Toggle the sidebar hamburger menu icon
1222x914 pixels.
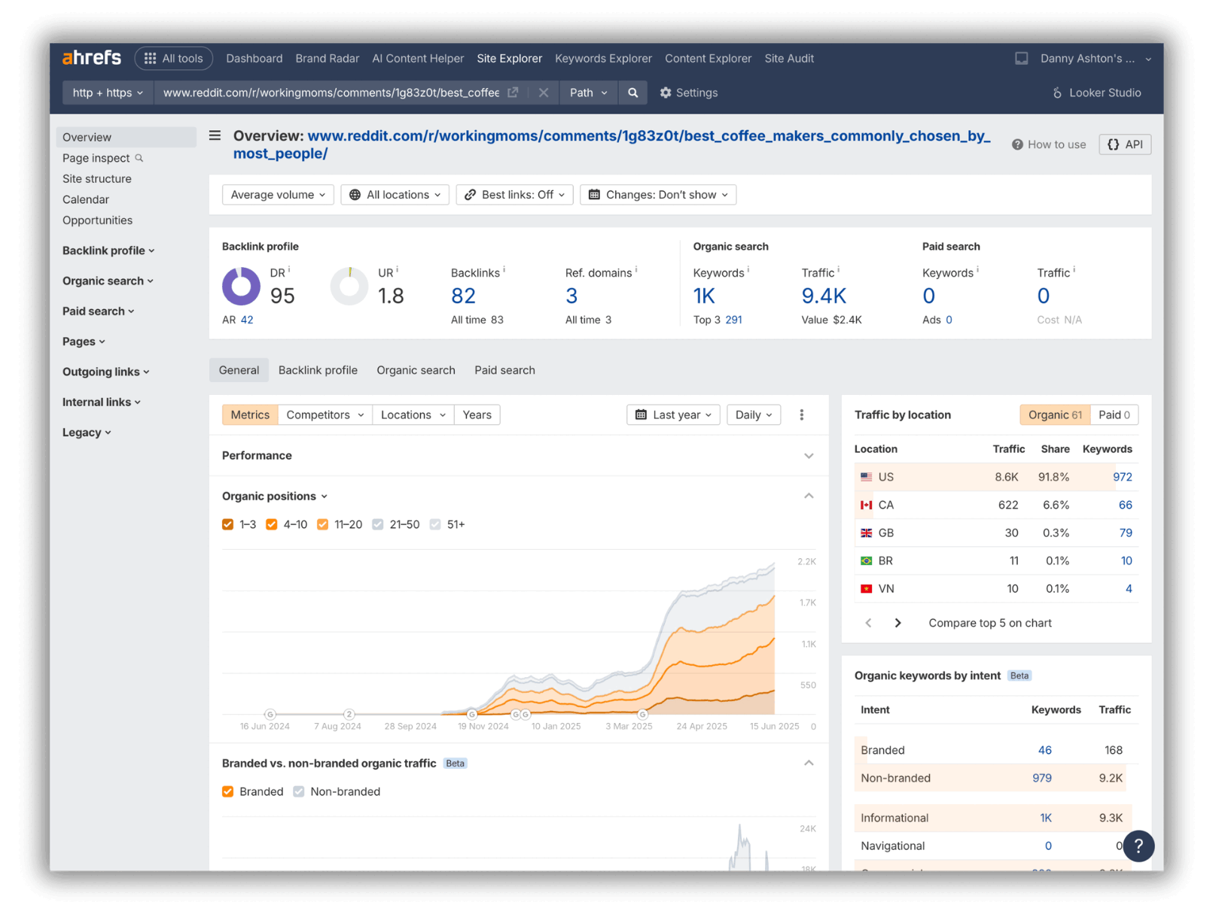(x=215, y=136)
